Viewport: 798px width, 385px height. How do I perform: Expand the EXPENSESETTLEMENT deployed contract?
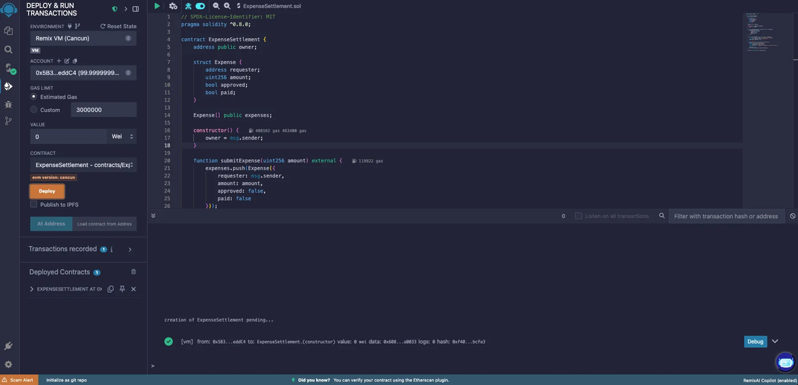(32, 289)
